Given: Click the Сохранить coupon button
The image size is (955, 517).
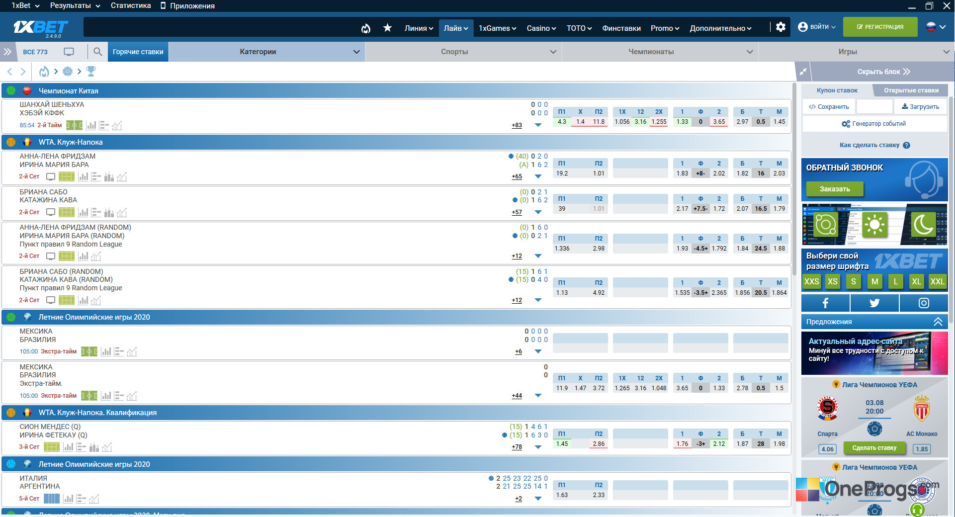Looking at the screenshot, I should point(829,106).
